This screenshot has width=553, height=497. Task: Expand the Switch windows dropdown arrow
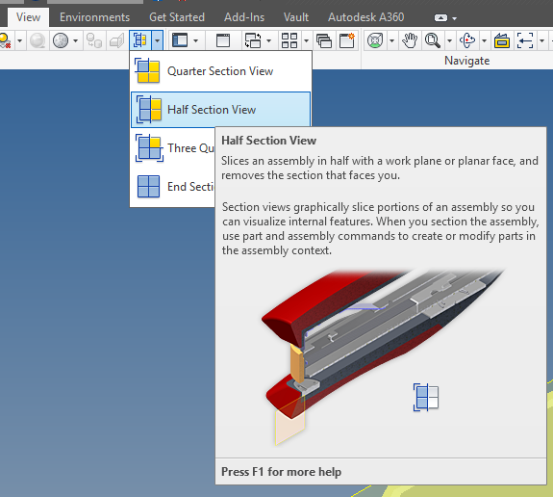[268, 40]
